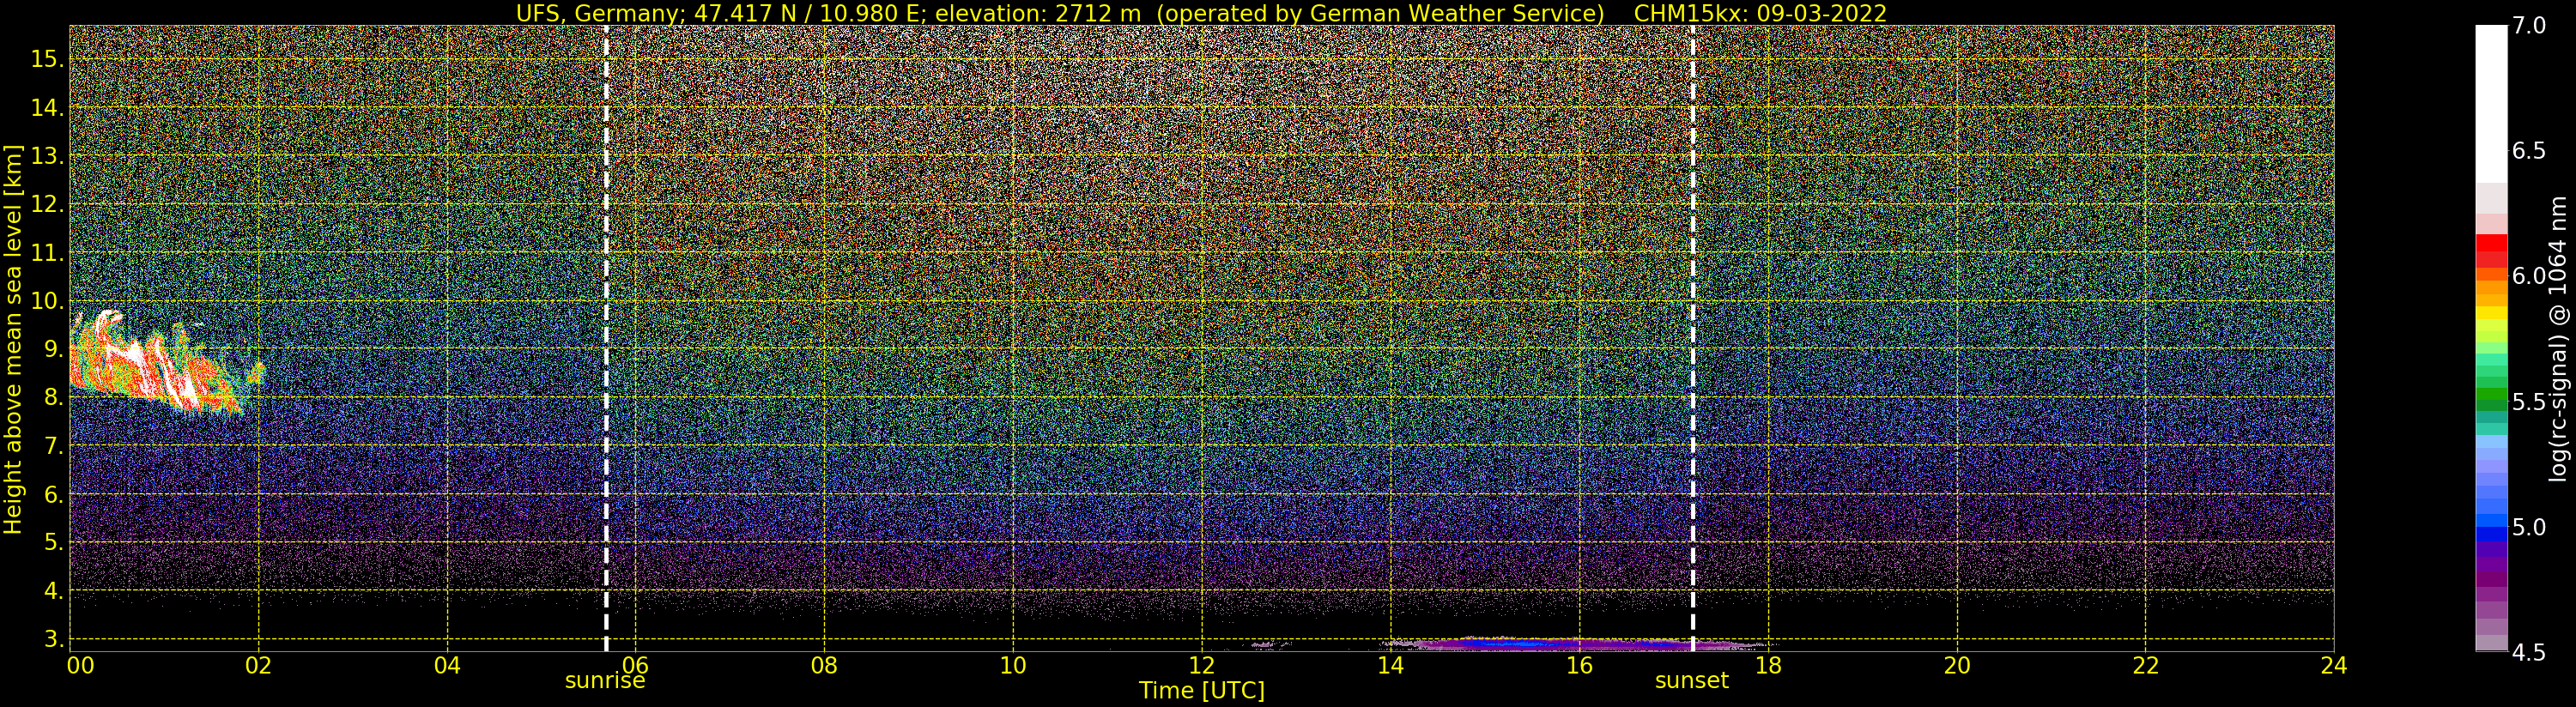Click the '08' time tick label

point(824,665)
